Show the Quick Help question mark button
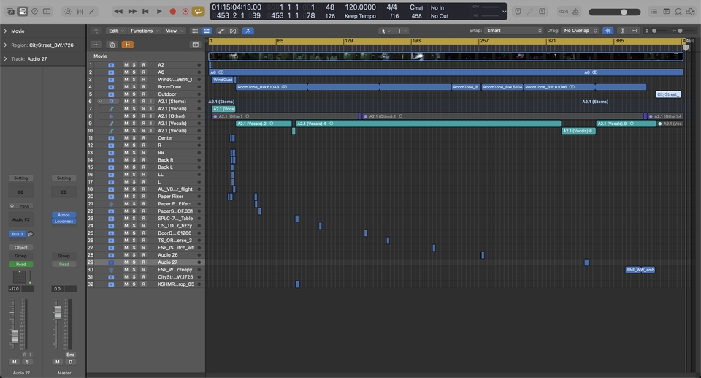This screenshot has height=378, width=701. coord(34,12)
